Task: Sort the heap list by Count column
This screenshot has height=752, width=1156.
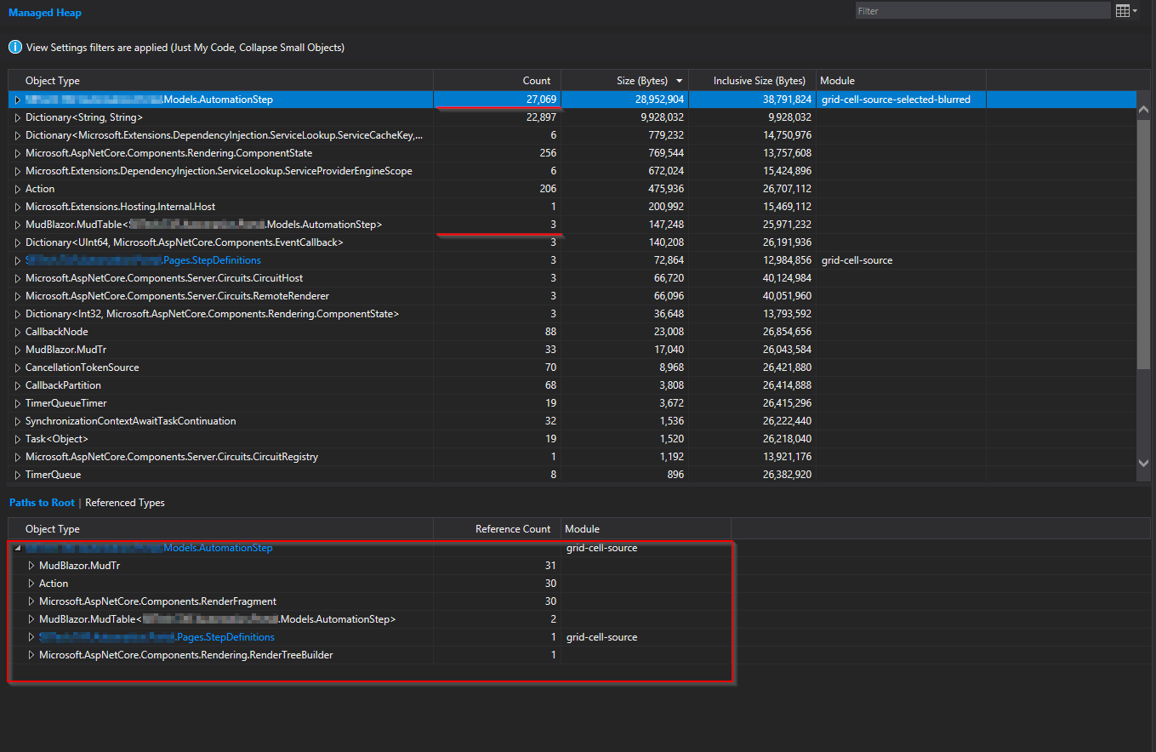Action: (x=497, y=81)
